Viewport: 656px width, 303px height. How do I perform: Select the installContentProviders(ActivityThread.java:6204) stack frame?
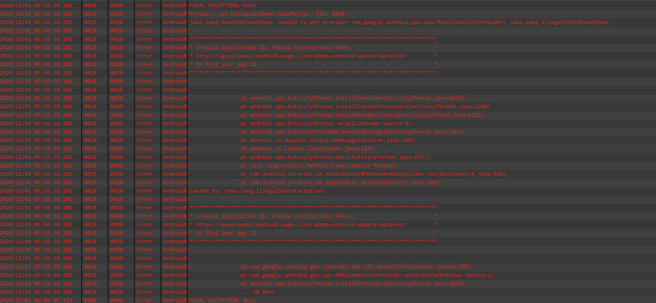[x=365, y=107]
